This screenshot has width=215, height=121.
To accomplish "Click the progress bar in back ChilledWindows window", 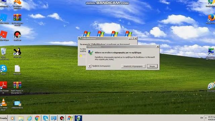I will pyautogui.click(x=83, y=56).
